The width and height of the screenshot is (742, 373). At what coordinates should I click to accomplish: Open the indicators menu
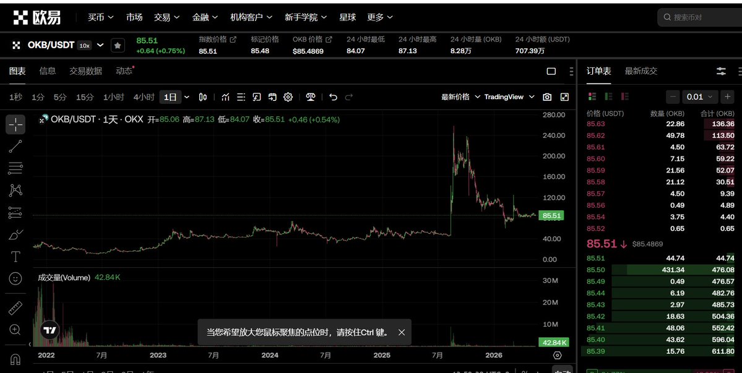click(x=226, y=97)
